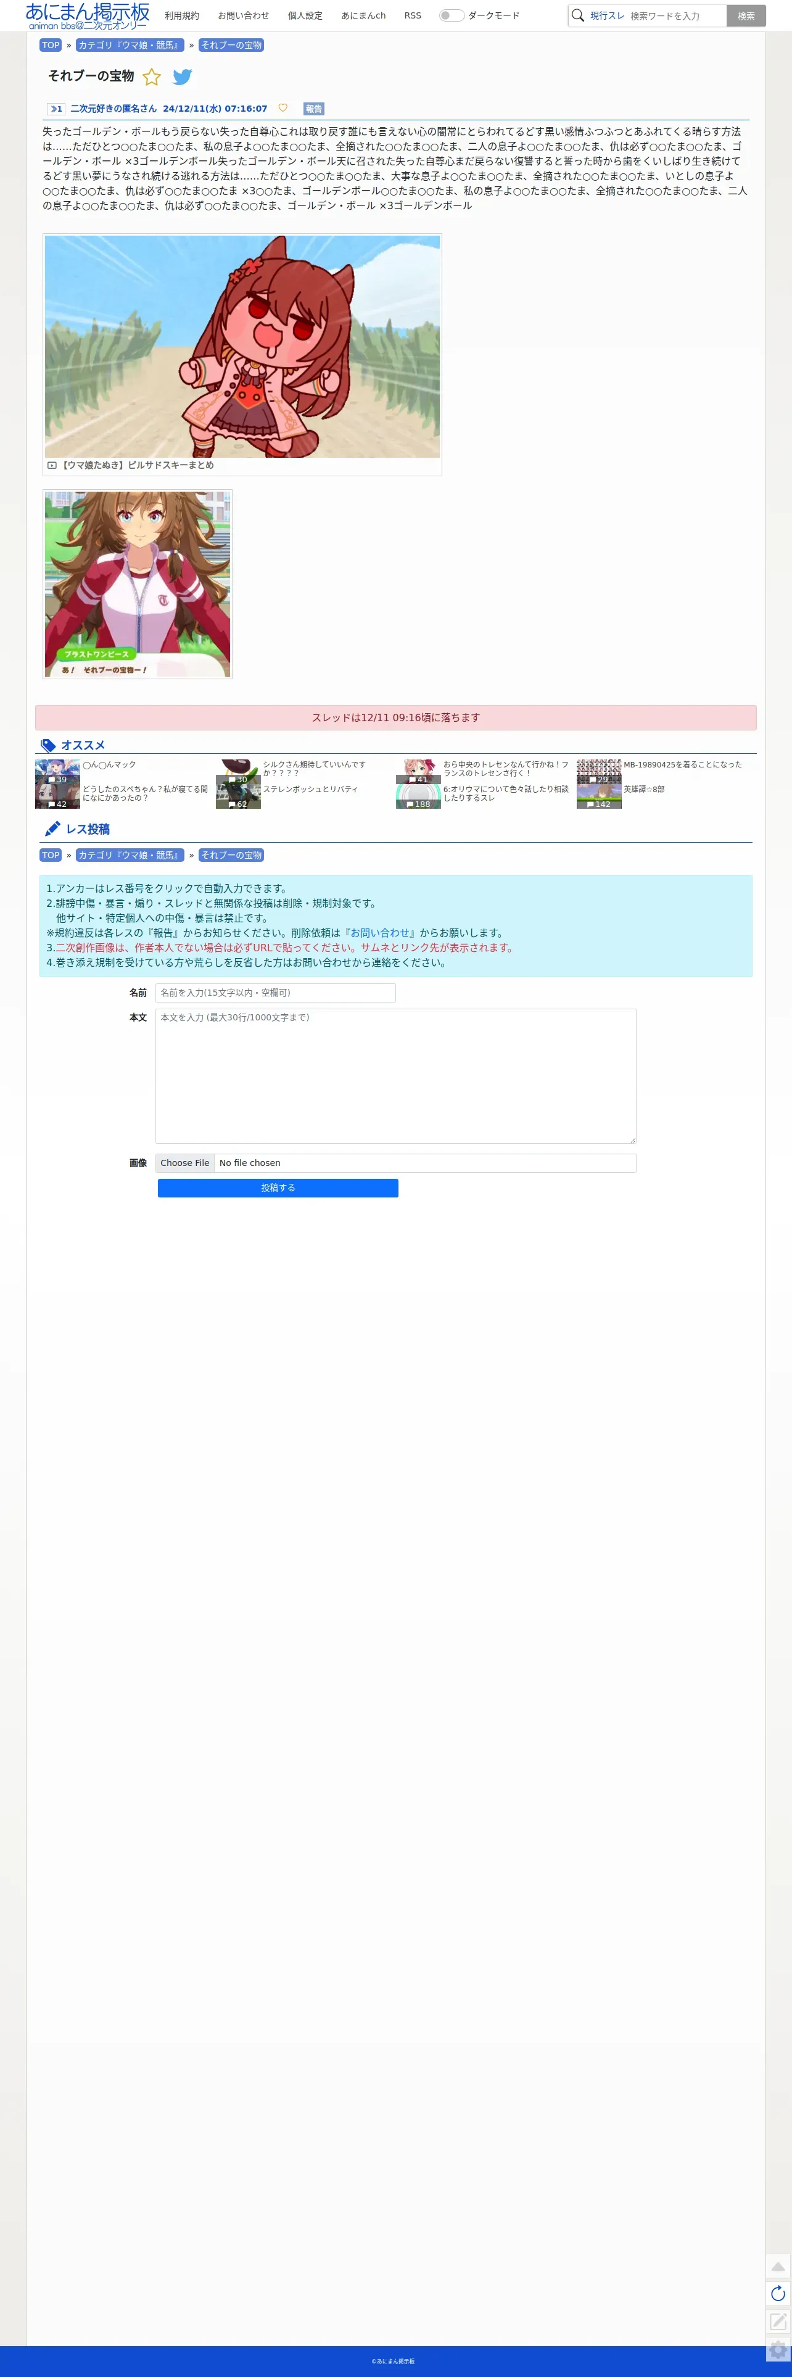
Task: Open recommended thread ○ん○んマック
Action: coord(109,765)
